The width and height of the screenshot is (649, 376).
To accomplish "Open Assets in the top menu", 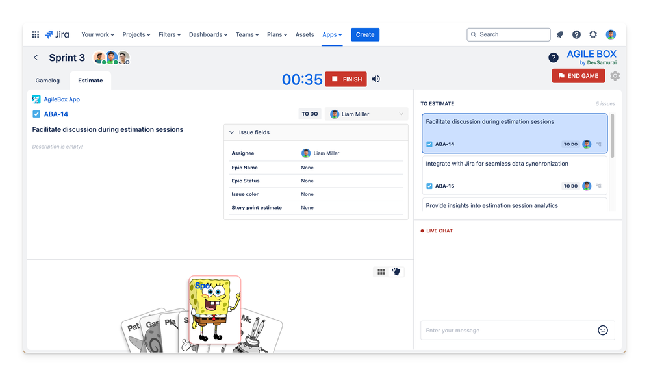I will [x=305, y=35].
